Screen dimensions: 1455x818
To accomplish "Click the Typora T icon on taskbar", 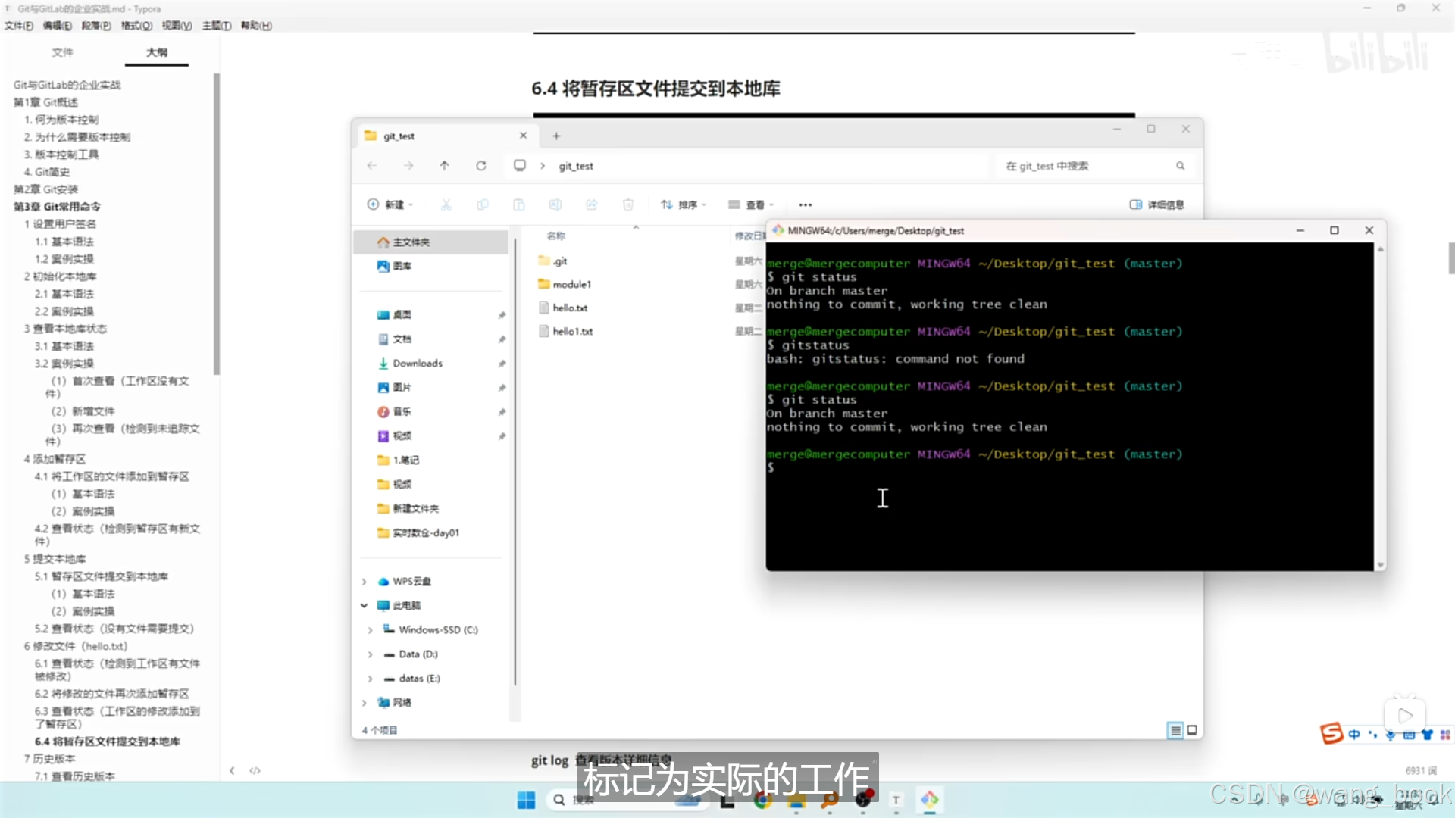I will coord(896,800).
